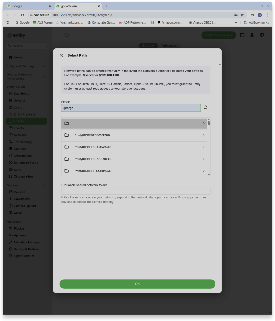
Task: Open the settings gear in the top bar
Action: click(262, 35)
